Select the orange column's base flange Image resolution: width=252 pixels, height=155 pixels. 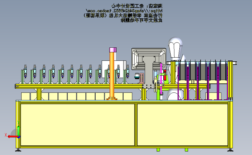pyautogui.click(x=112, y=99)
